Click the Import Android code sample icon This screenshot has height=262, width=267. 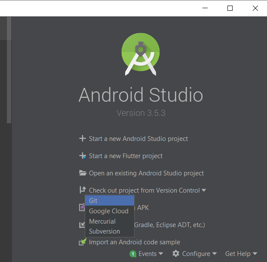[x=83, y=242]
